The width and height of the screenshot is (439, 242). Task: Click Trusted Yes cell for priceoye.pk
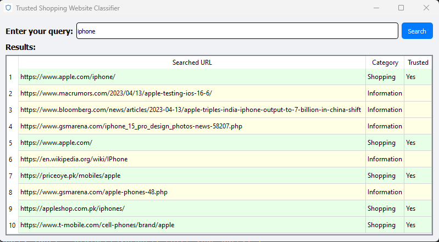pyautogui.click(x=418, y=176)
